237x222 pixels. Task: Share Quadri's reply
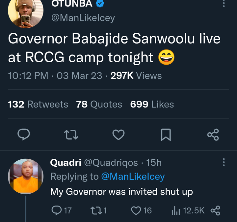coord(215,210)
